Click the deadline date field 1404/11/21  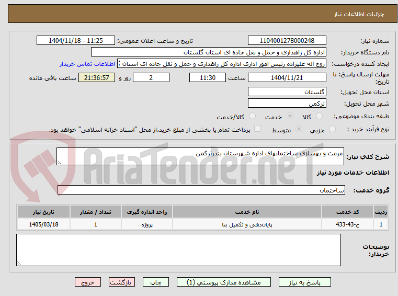287,77
